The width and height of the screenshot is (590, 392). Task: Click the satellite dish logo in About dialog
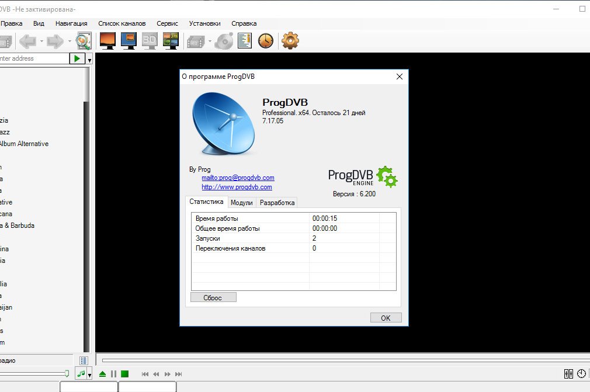pos(224,124)
